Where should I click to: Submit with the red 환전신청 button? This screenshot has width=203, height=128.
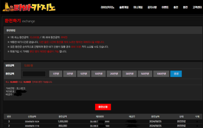(103, 107)
